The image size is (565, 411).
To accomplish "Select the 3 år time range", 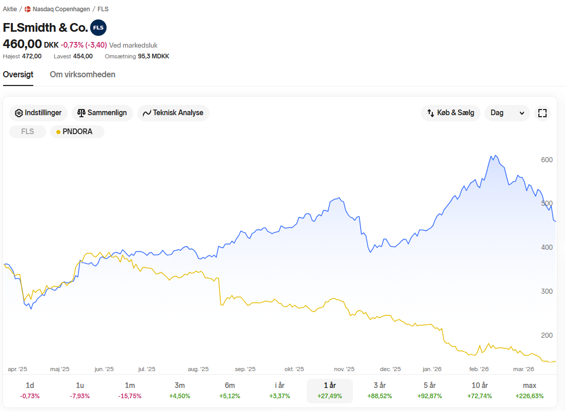I will [x=380, y=391].
